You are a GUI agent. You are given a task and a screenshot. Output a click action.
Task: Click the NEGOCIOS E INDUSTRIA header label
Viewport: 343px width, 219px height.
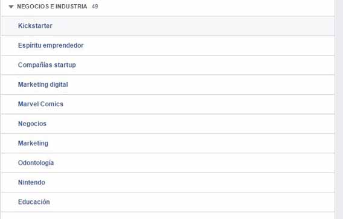(52, 7)
